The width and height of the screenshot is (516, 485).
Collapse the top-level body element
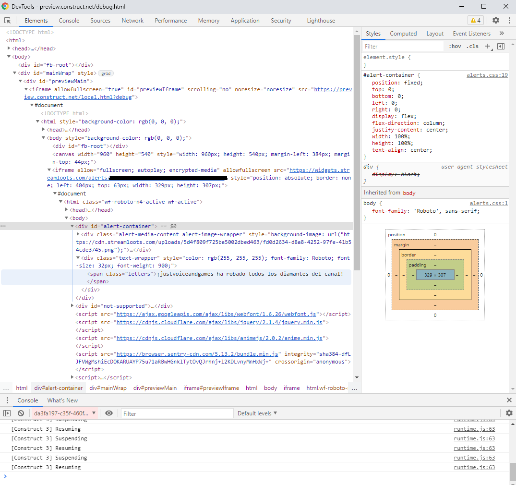(x=9, y=57)
